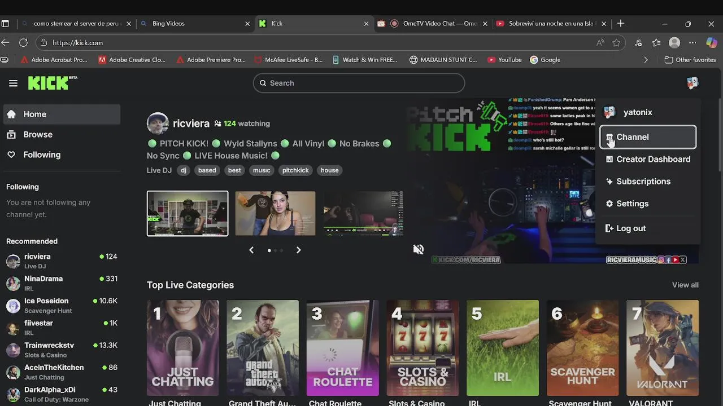Viewport: 723px width, 406px height.
Task: Open ricviera channel name link
Action: [191, 123]
